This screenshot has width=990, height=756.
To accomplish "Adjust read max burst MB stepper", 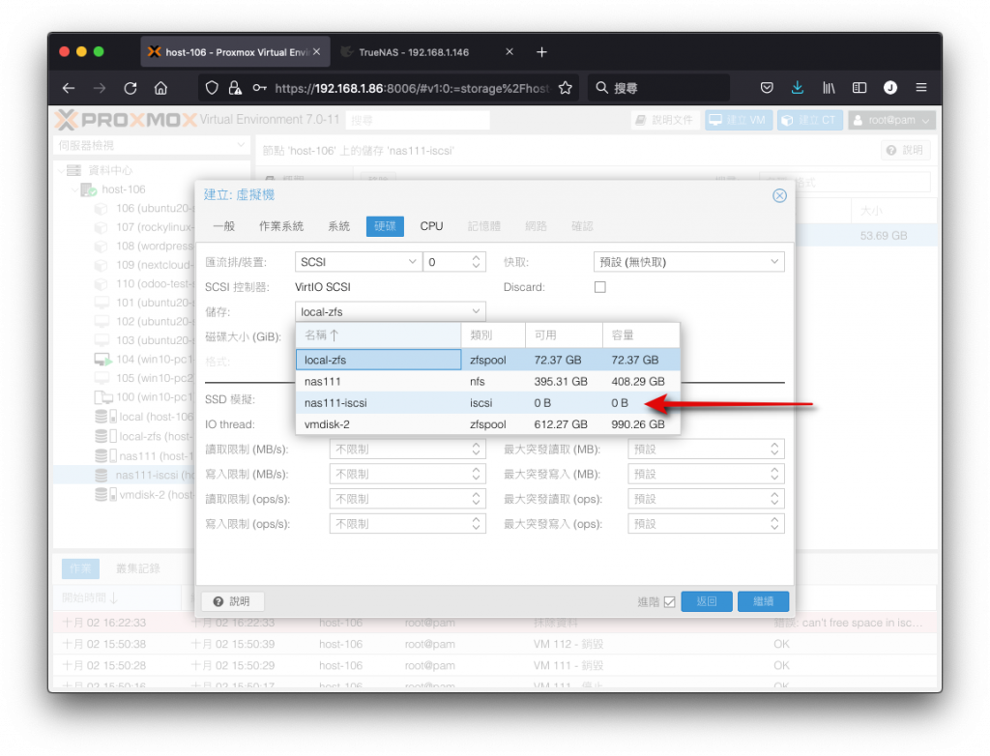I will [774, 449].
